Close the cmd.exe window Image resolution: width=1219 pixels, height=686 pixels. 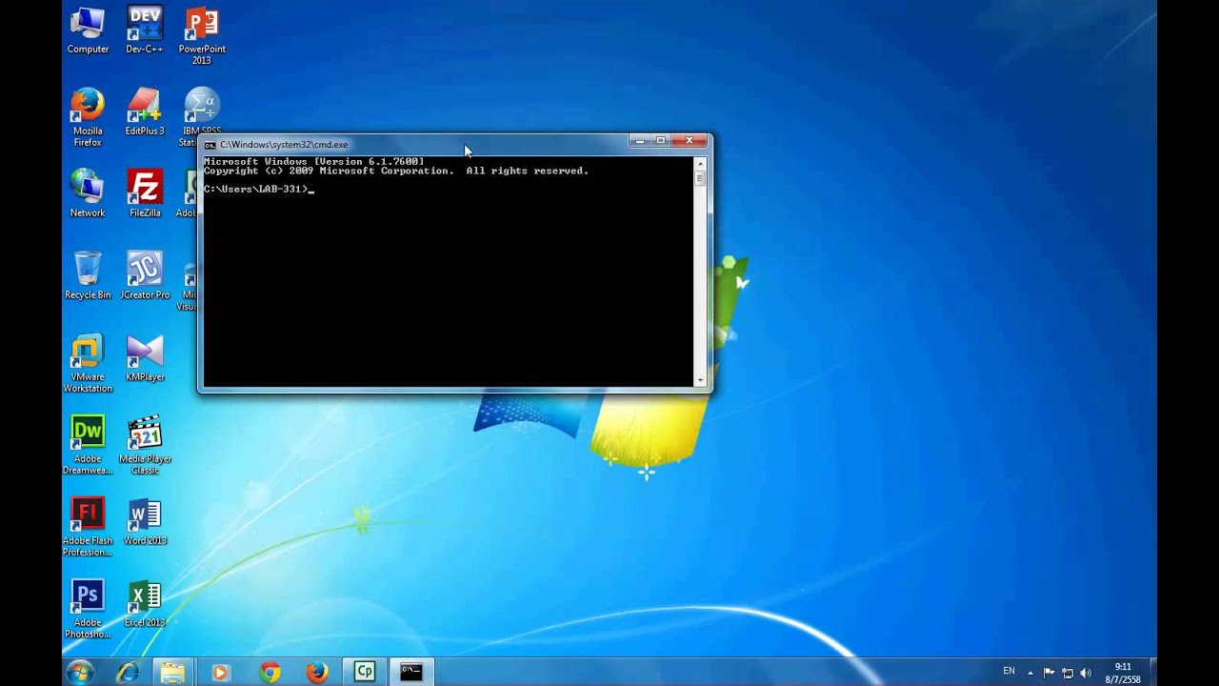(x=689, y=141)
